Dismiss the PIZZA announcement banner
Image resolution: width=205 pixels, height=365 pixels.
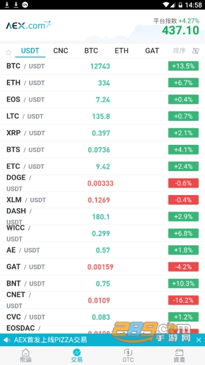199,340
